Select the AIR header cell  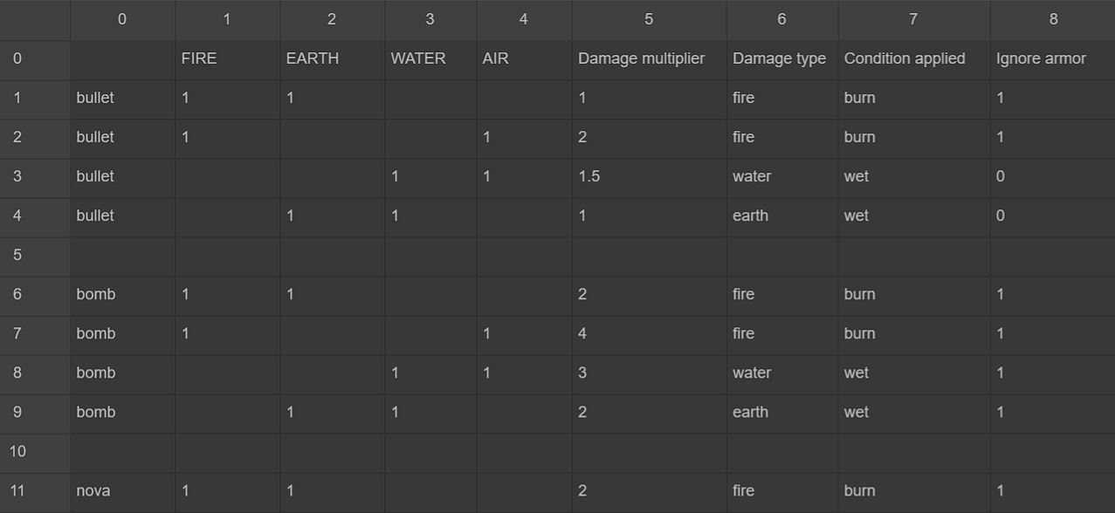point(524,58)
